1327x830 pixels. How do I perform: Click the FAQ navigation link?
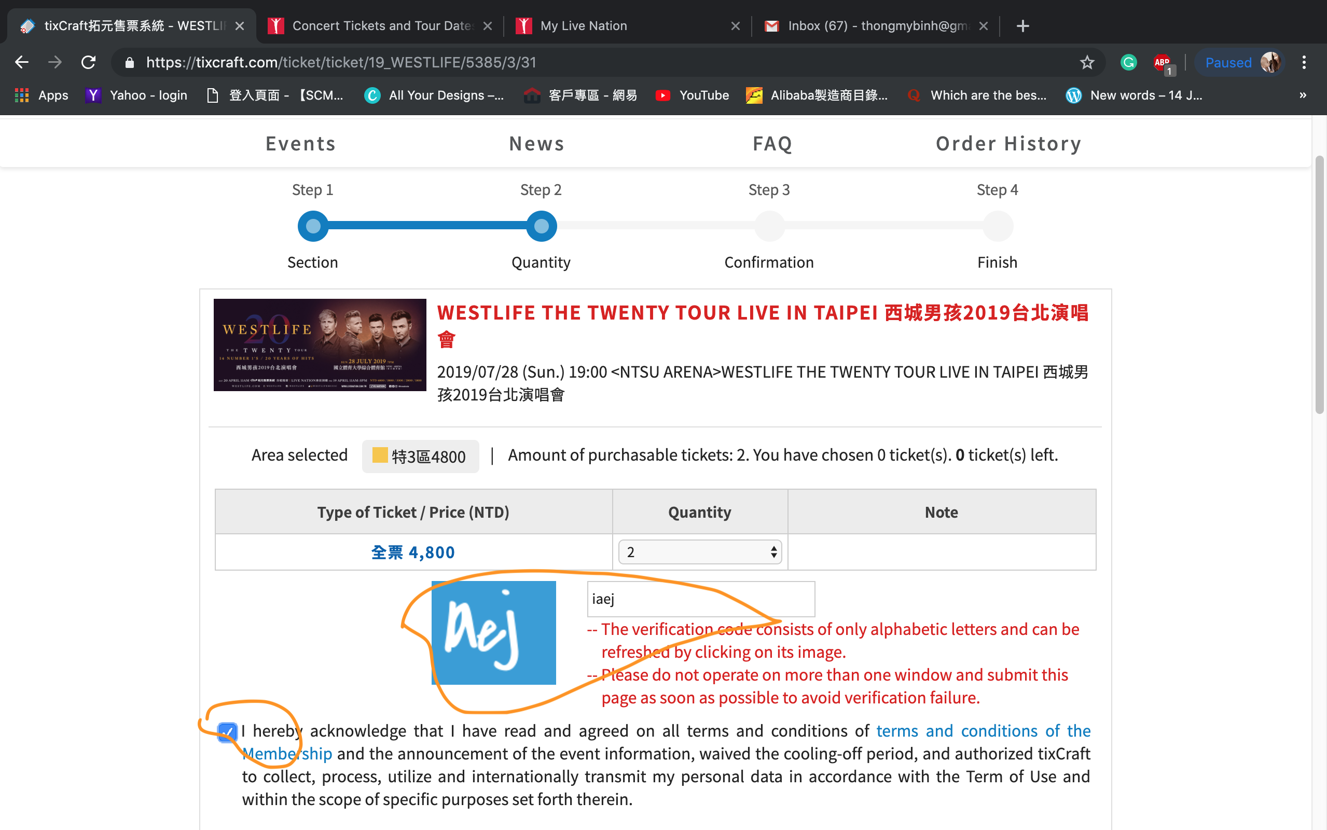(x=772, y=144)
